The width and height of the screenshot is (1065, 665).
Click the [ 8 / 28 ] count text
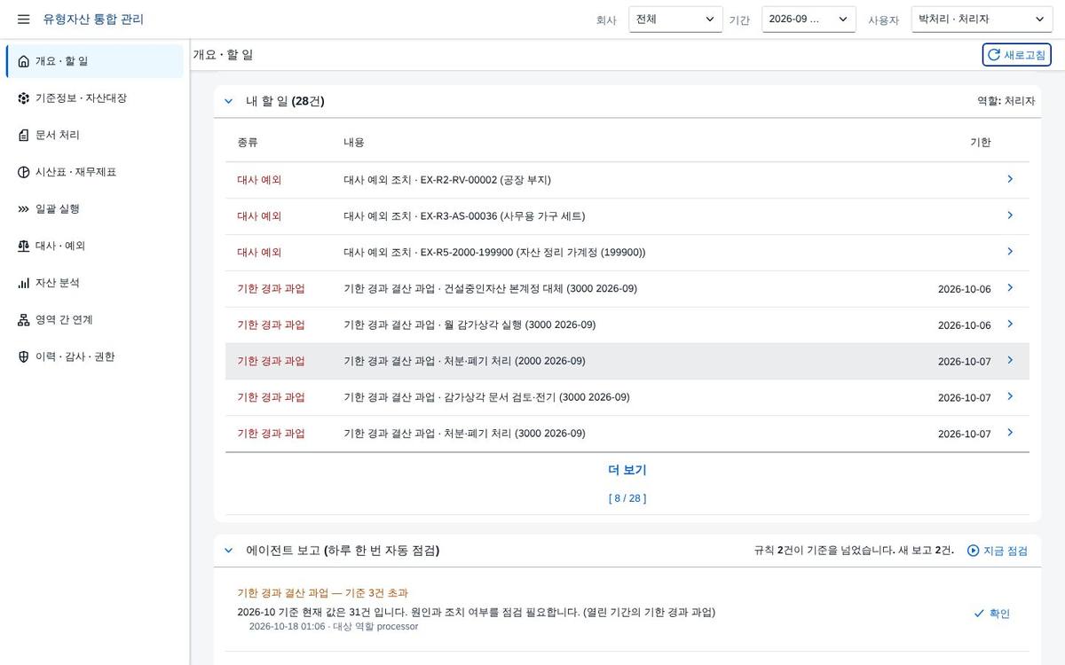627,498
